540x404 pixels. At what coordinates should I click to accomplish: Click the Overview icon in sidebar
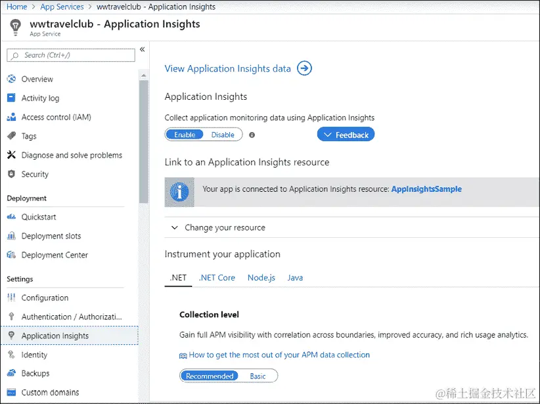tap(11, 79)
